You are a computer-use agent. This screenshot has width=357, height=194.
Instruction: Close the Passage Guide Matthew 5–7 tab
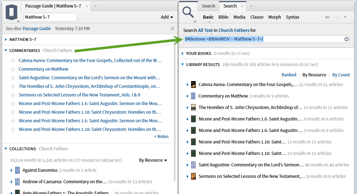87,6
